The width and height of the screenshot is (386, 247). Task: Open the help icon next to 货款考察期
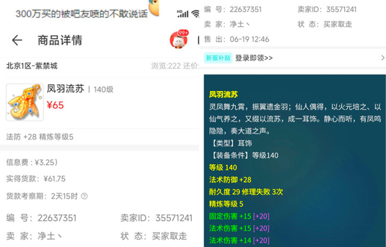(84, 196)
